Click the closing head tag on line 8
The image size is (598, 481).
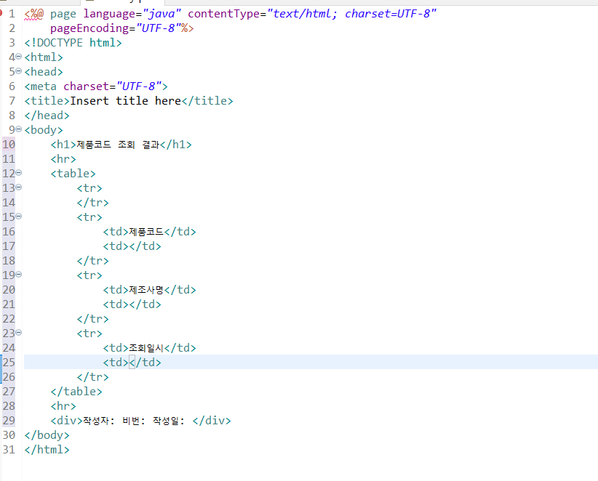tap(47, 116)
